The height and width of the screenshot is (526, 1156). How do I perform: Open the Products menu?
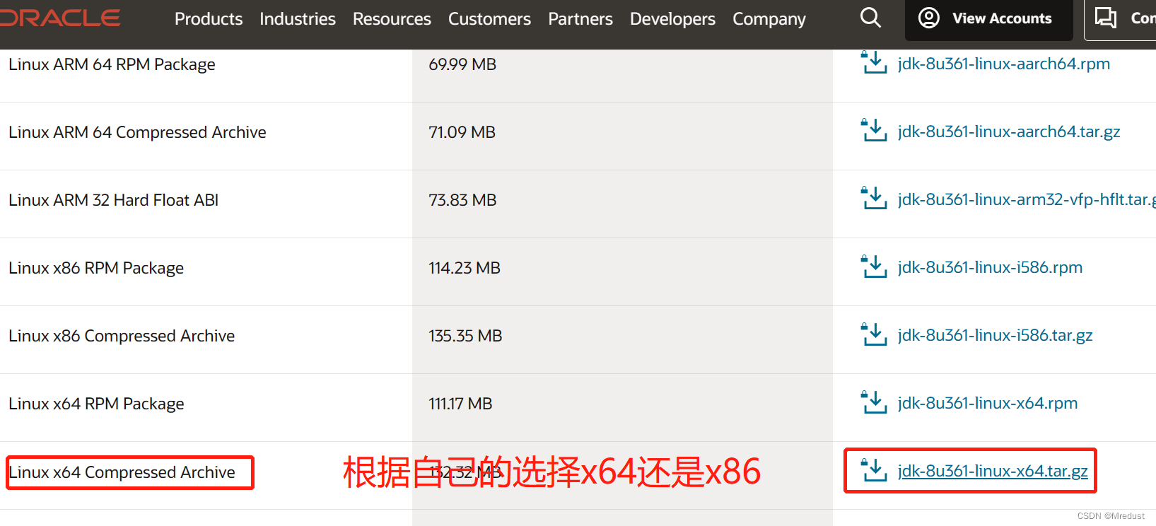[x=209, y=19]
